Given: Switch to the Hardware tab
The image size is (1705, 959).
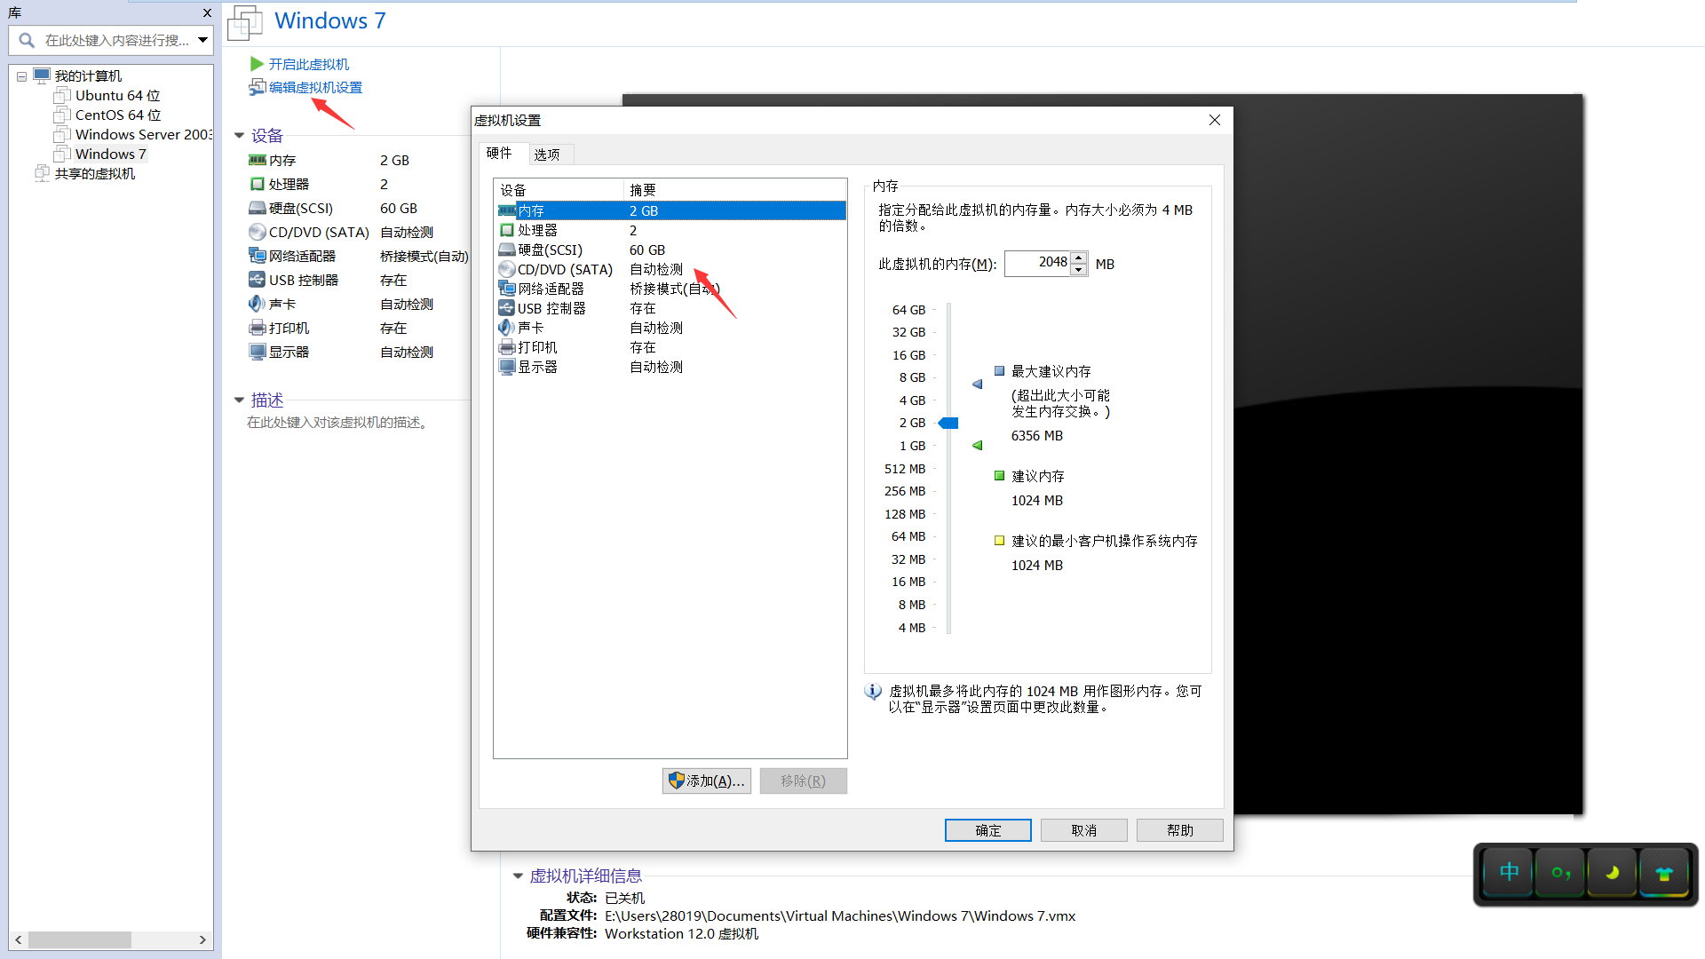Looking at the screenshot, I should click(x=499, y=154).
